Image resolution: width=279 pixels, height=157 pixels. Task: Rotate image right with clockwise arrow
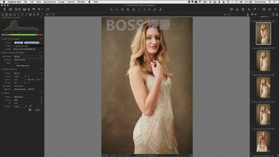[19, 9]
